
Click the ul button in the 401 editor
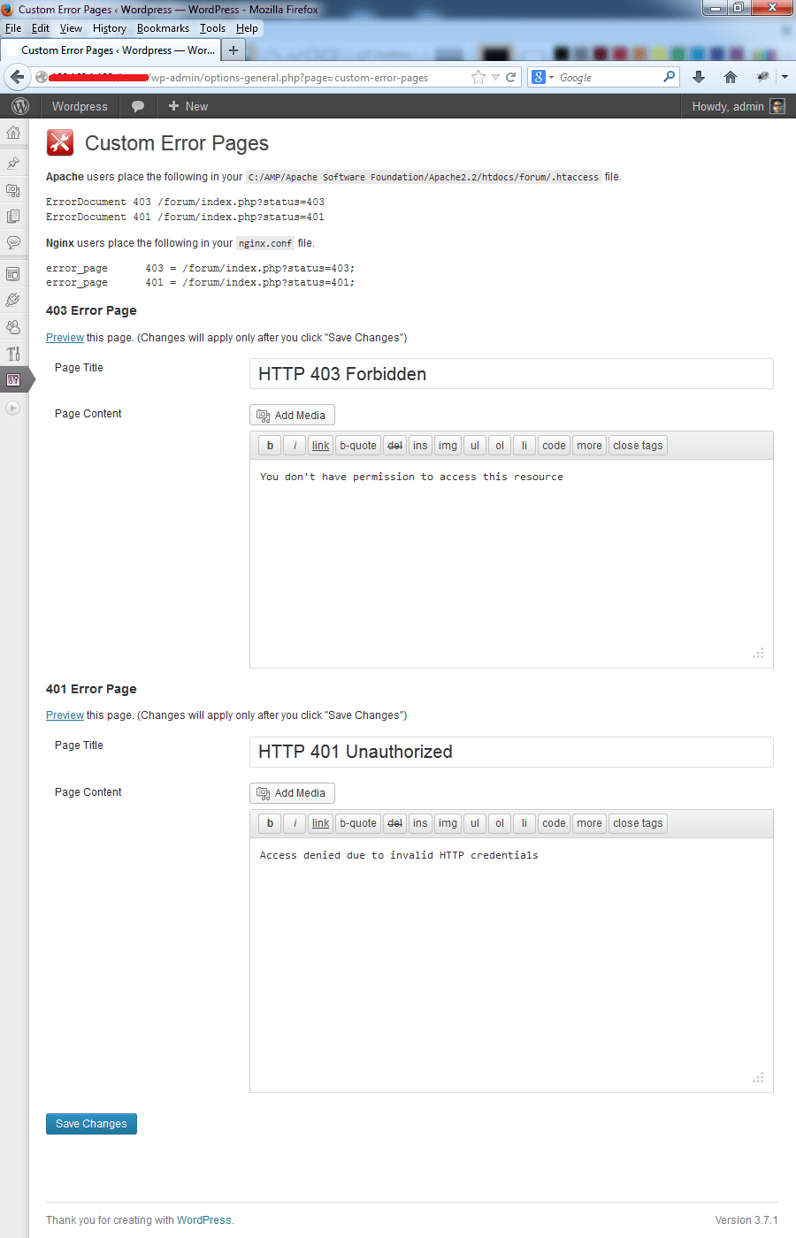click(x=474, y=823)
